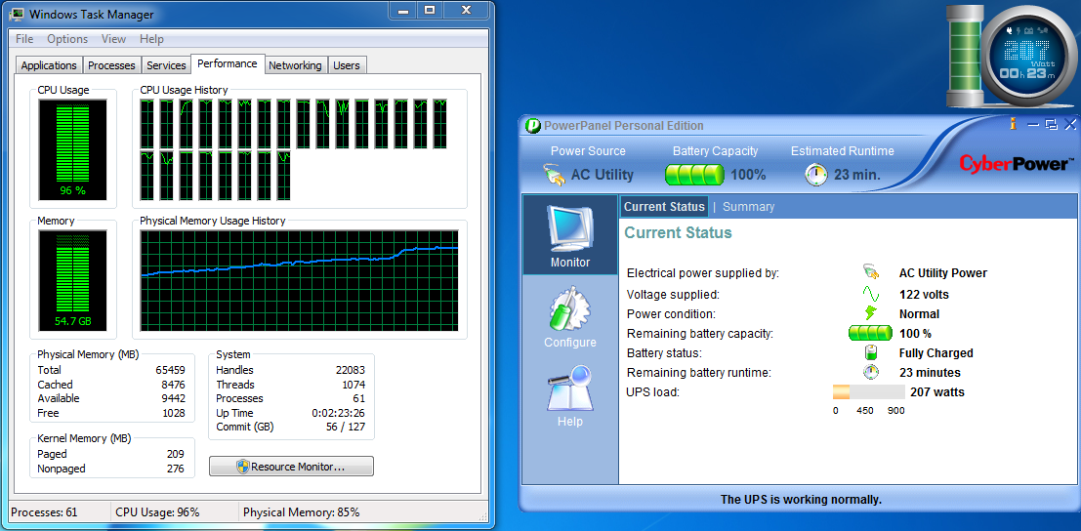Open the Configure section in PowerPanel
Screen dimensions: 1081x531
(570, 317)
